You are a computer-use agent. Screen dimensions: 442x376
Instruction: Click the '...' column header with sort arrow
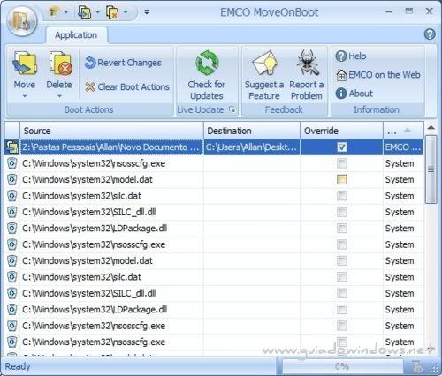[403, 131]
